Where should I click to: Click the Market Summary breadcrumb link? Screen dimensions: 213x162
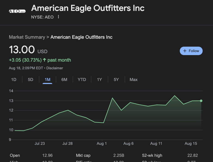coord(27,37)
